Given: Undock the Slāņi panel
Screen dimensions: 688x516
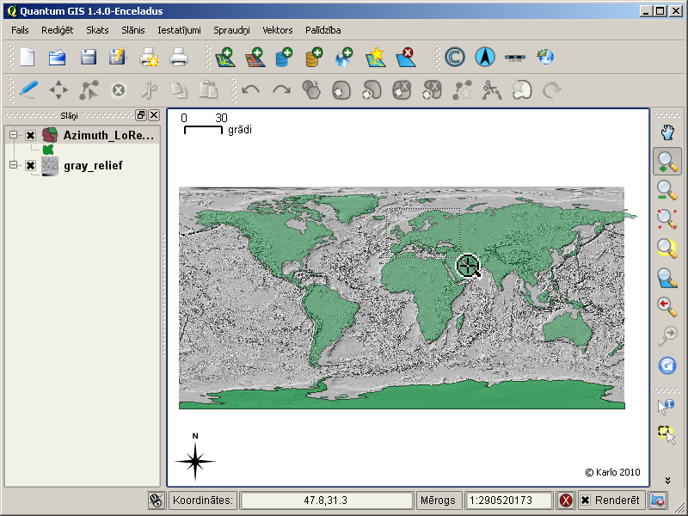Looking at the screenshot, I should click(x=141, y=115).
